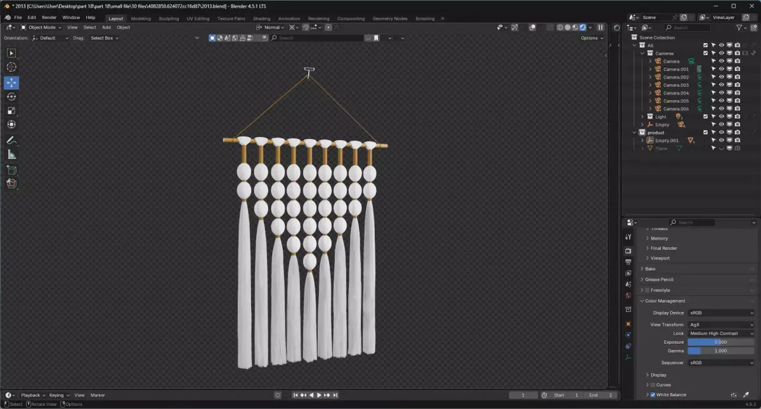761x409 pixels.
Task: Open the Options popover in viewport header
Action: point(592,38)
